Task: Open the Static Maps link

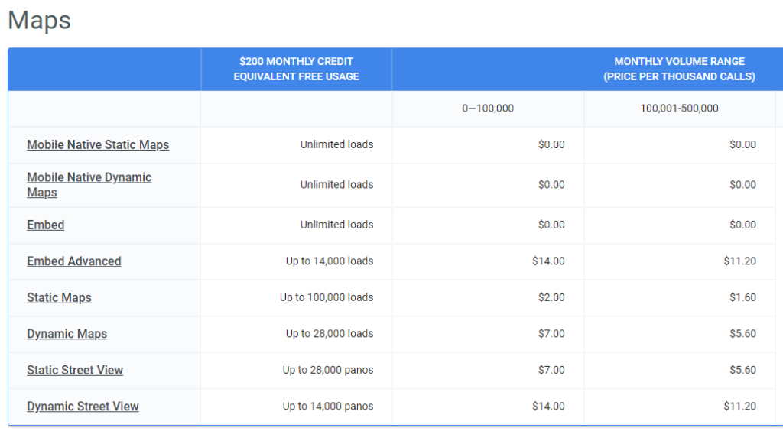Action: (59, 298)
